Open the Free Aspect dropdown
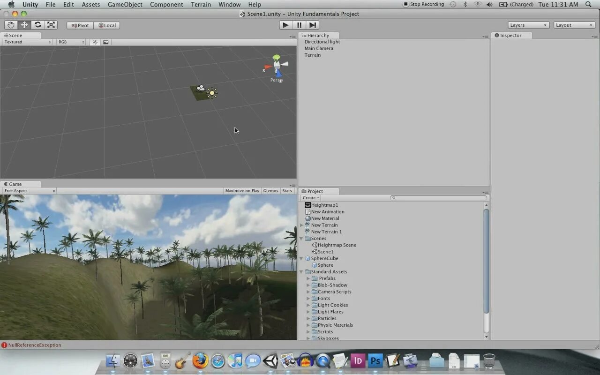The width and height of the screenshot is (600, 375). tap(29, 191)
